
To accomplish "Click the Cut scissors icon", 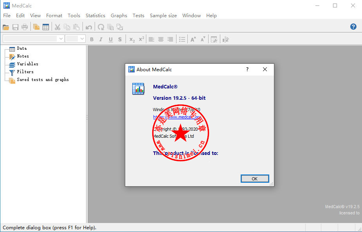I will (58, 27).
